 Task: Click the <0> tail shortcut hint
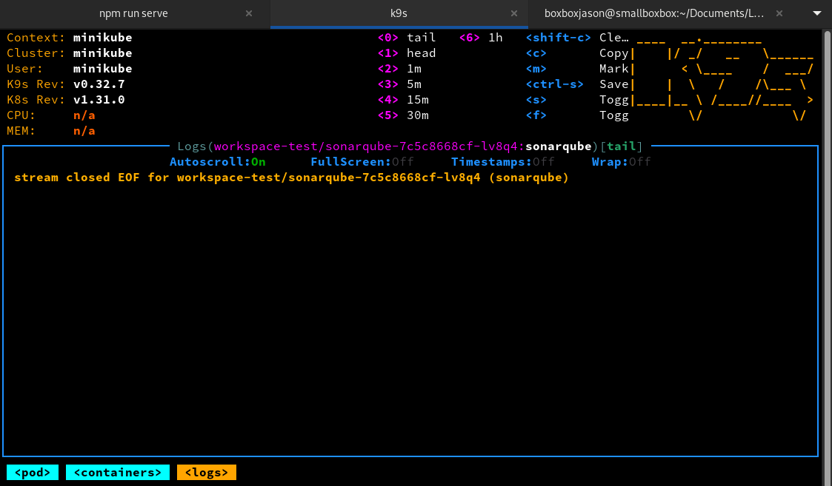407,38
